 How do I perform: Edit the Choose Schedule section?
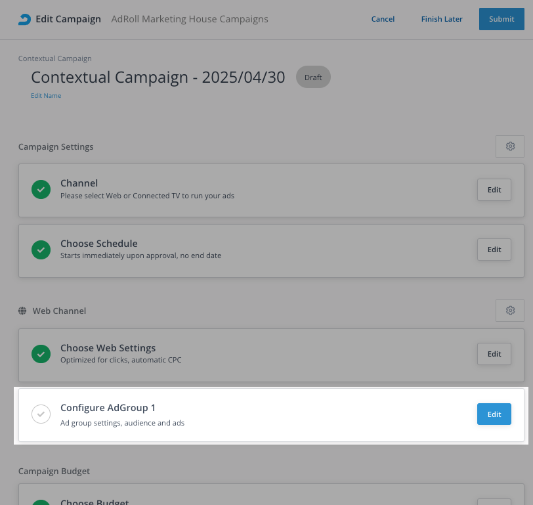pyautogui.click(x=494, y=250)
